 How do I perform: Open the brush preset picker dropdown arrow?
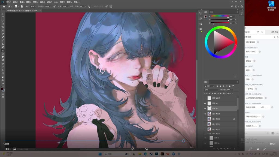tap(19, 7)
